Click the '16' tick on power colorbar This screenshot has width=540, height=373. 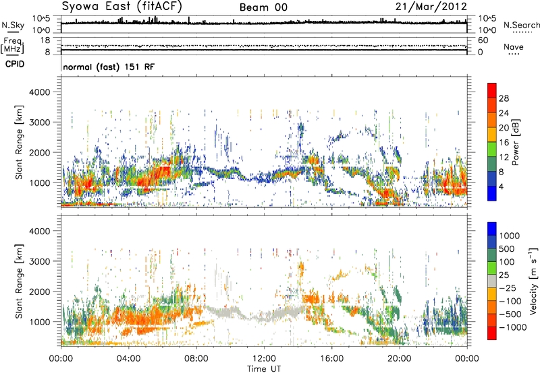[504, 143]
